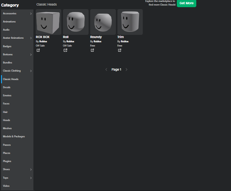
Task: Open the Decals category
Action: (17, 87)
